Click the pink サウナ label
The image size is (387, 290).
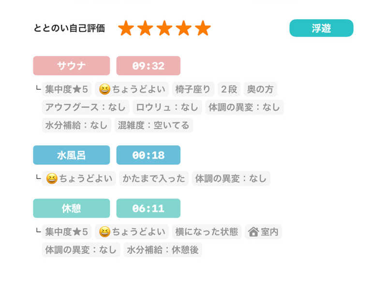[x=72, y=66]
